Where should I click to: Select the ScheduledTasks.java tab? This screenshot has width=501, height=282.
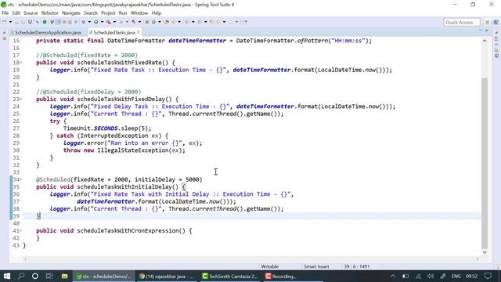114,32
